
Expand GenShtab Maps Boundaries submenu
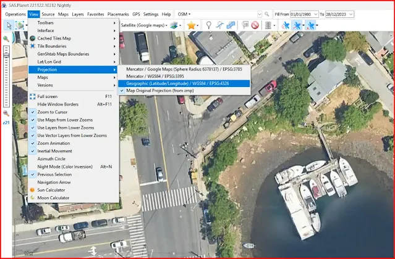click(73, 54)
